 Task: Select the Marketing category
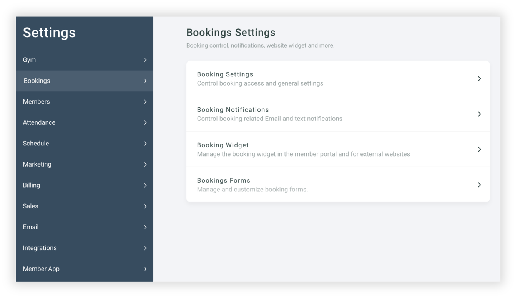[x=85, y=164]
